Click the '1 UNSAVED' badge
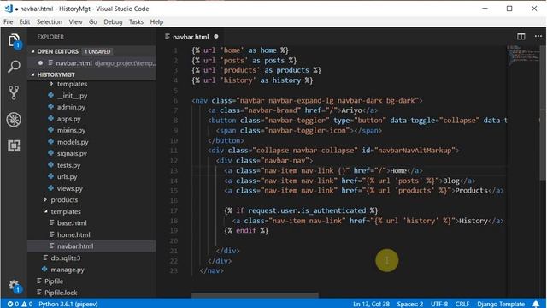This screenshot has height=308, width=547. pos(97,51)
